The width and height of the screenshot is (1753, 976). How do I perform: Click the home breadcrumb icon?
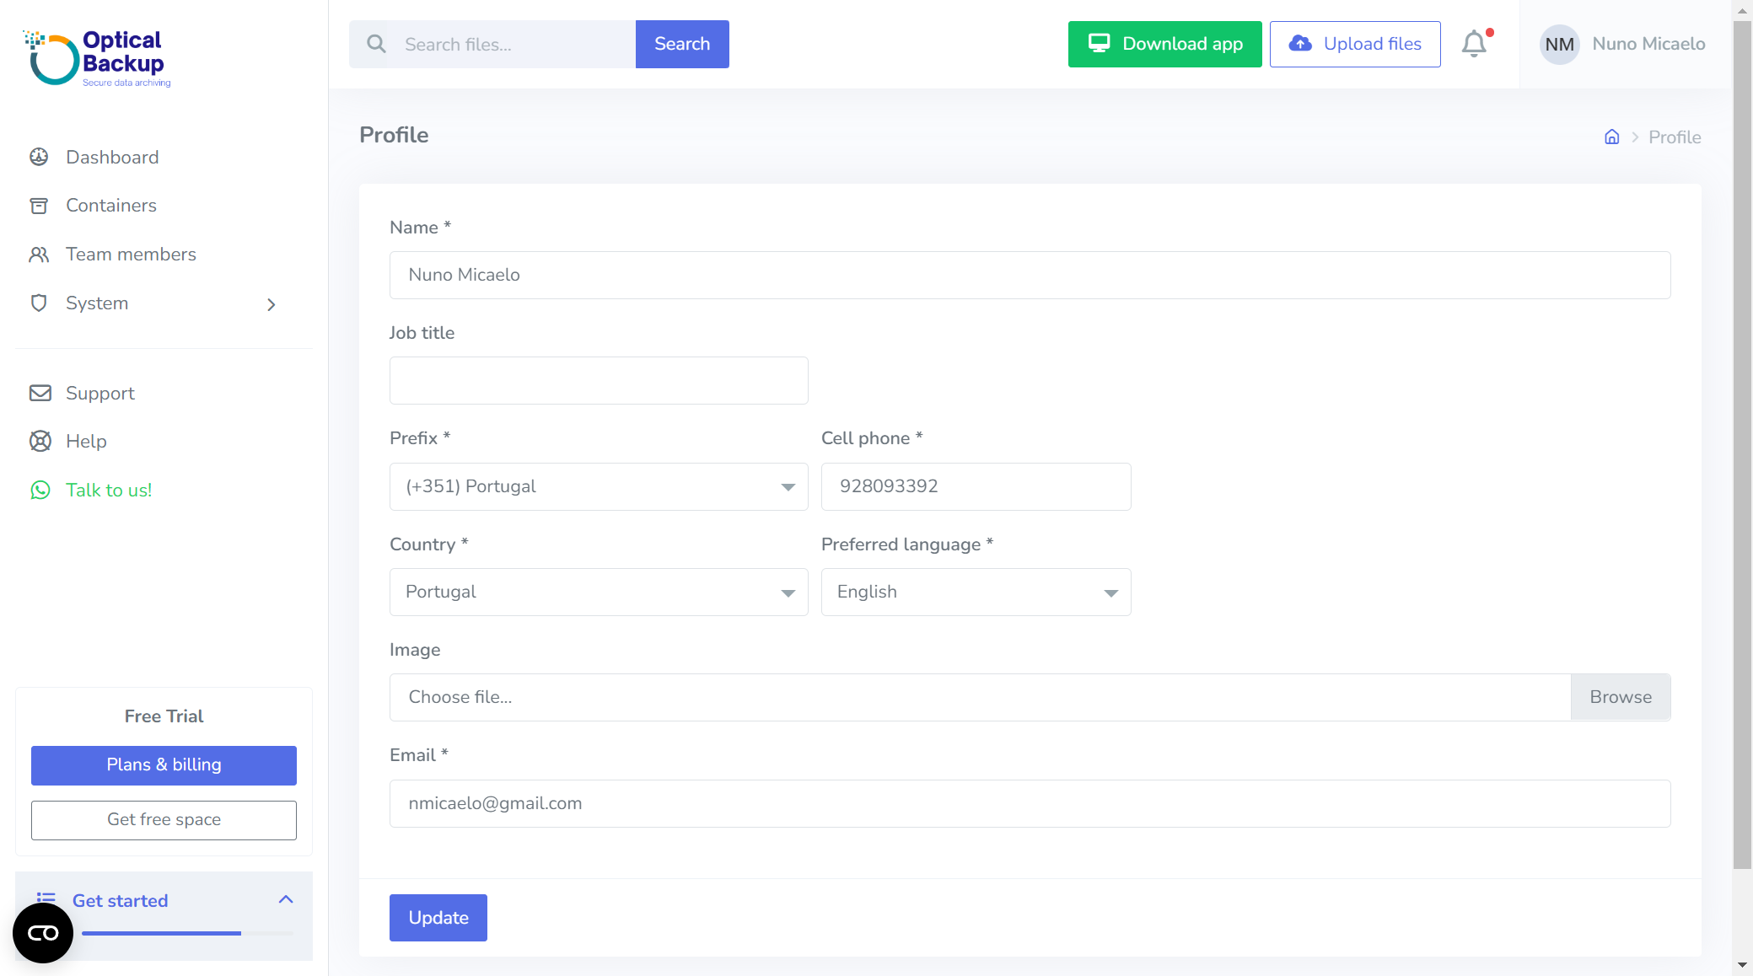(1611, 137)
